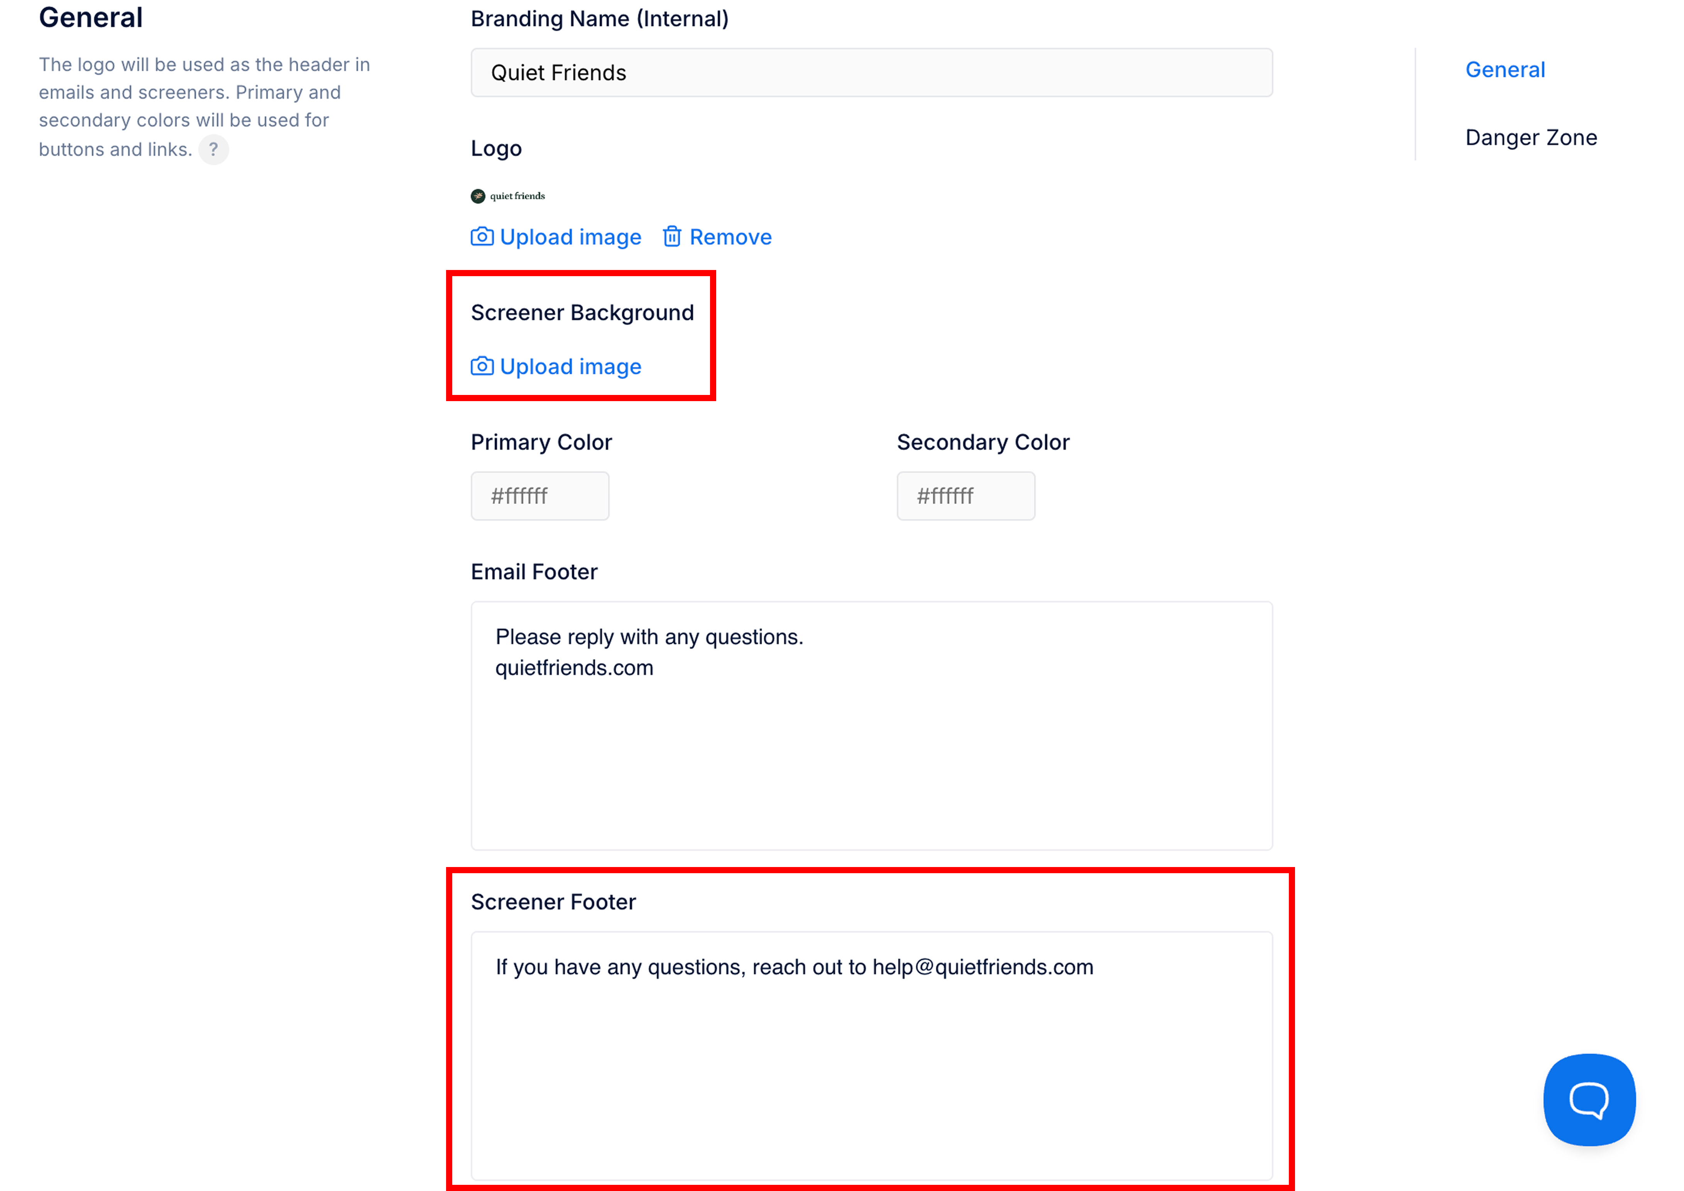Click the Remove logo link
Image resolution: width=1684 pixels, height=1191 pixels.
pos(717,237)
